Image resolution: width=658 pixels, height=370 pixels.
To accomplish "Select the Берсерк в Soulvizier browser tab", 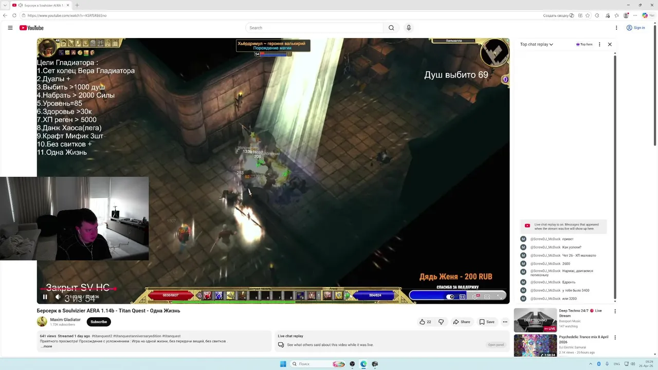I will coord(41,5).
